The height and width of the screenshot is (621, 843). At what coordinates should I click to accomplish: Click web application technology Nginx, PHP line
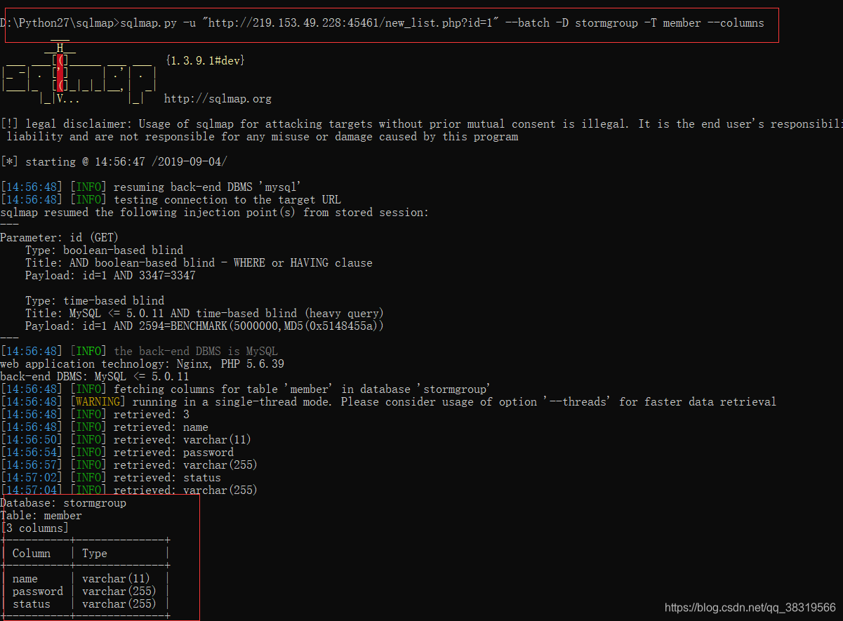pos(142,364)
